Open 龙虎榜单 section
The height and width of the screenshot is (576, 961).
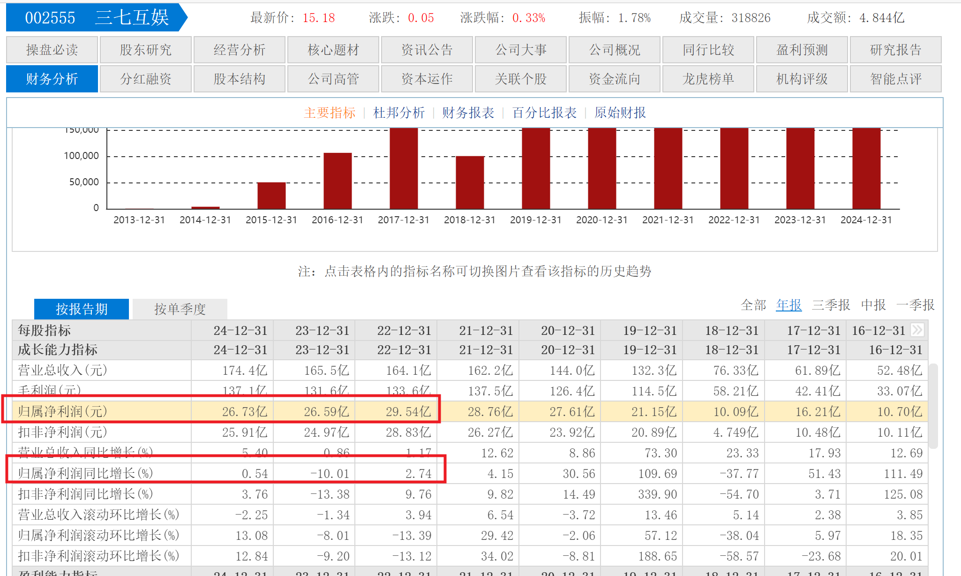tap(708, 79)
